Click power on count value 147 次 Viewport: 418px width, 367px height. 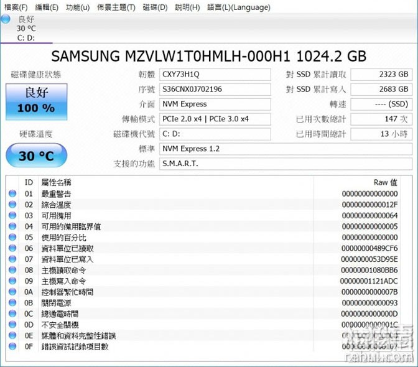(x=381, y=119)
